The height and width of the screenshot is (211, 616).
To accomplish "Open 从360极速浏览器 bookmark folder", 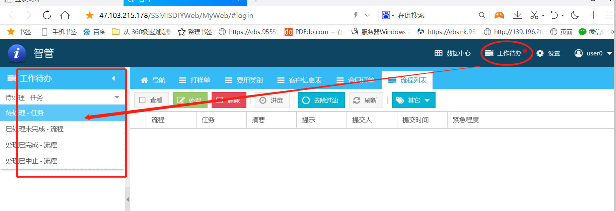I will 141,32.
